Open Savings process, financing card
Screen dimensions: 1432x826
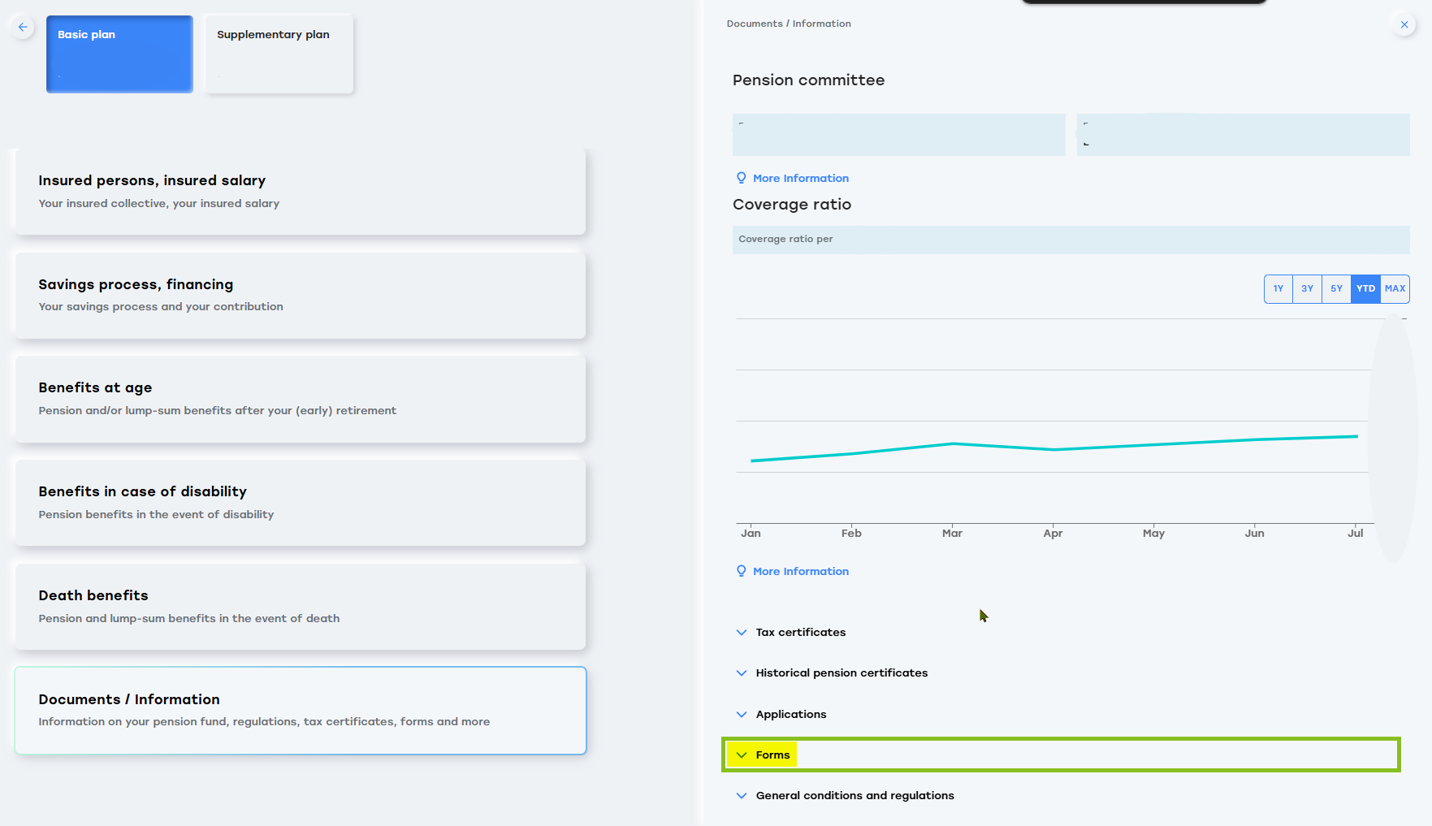[300, 295]
